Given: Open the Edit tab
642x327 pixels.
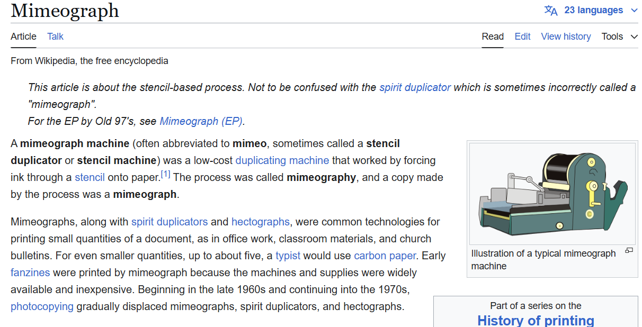Looking at the screenshot, I should 522,37.
